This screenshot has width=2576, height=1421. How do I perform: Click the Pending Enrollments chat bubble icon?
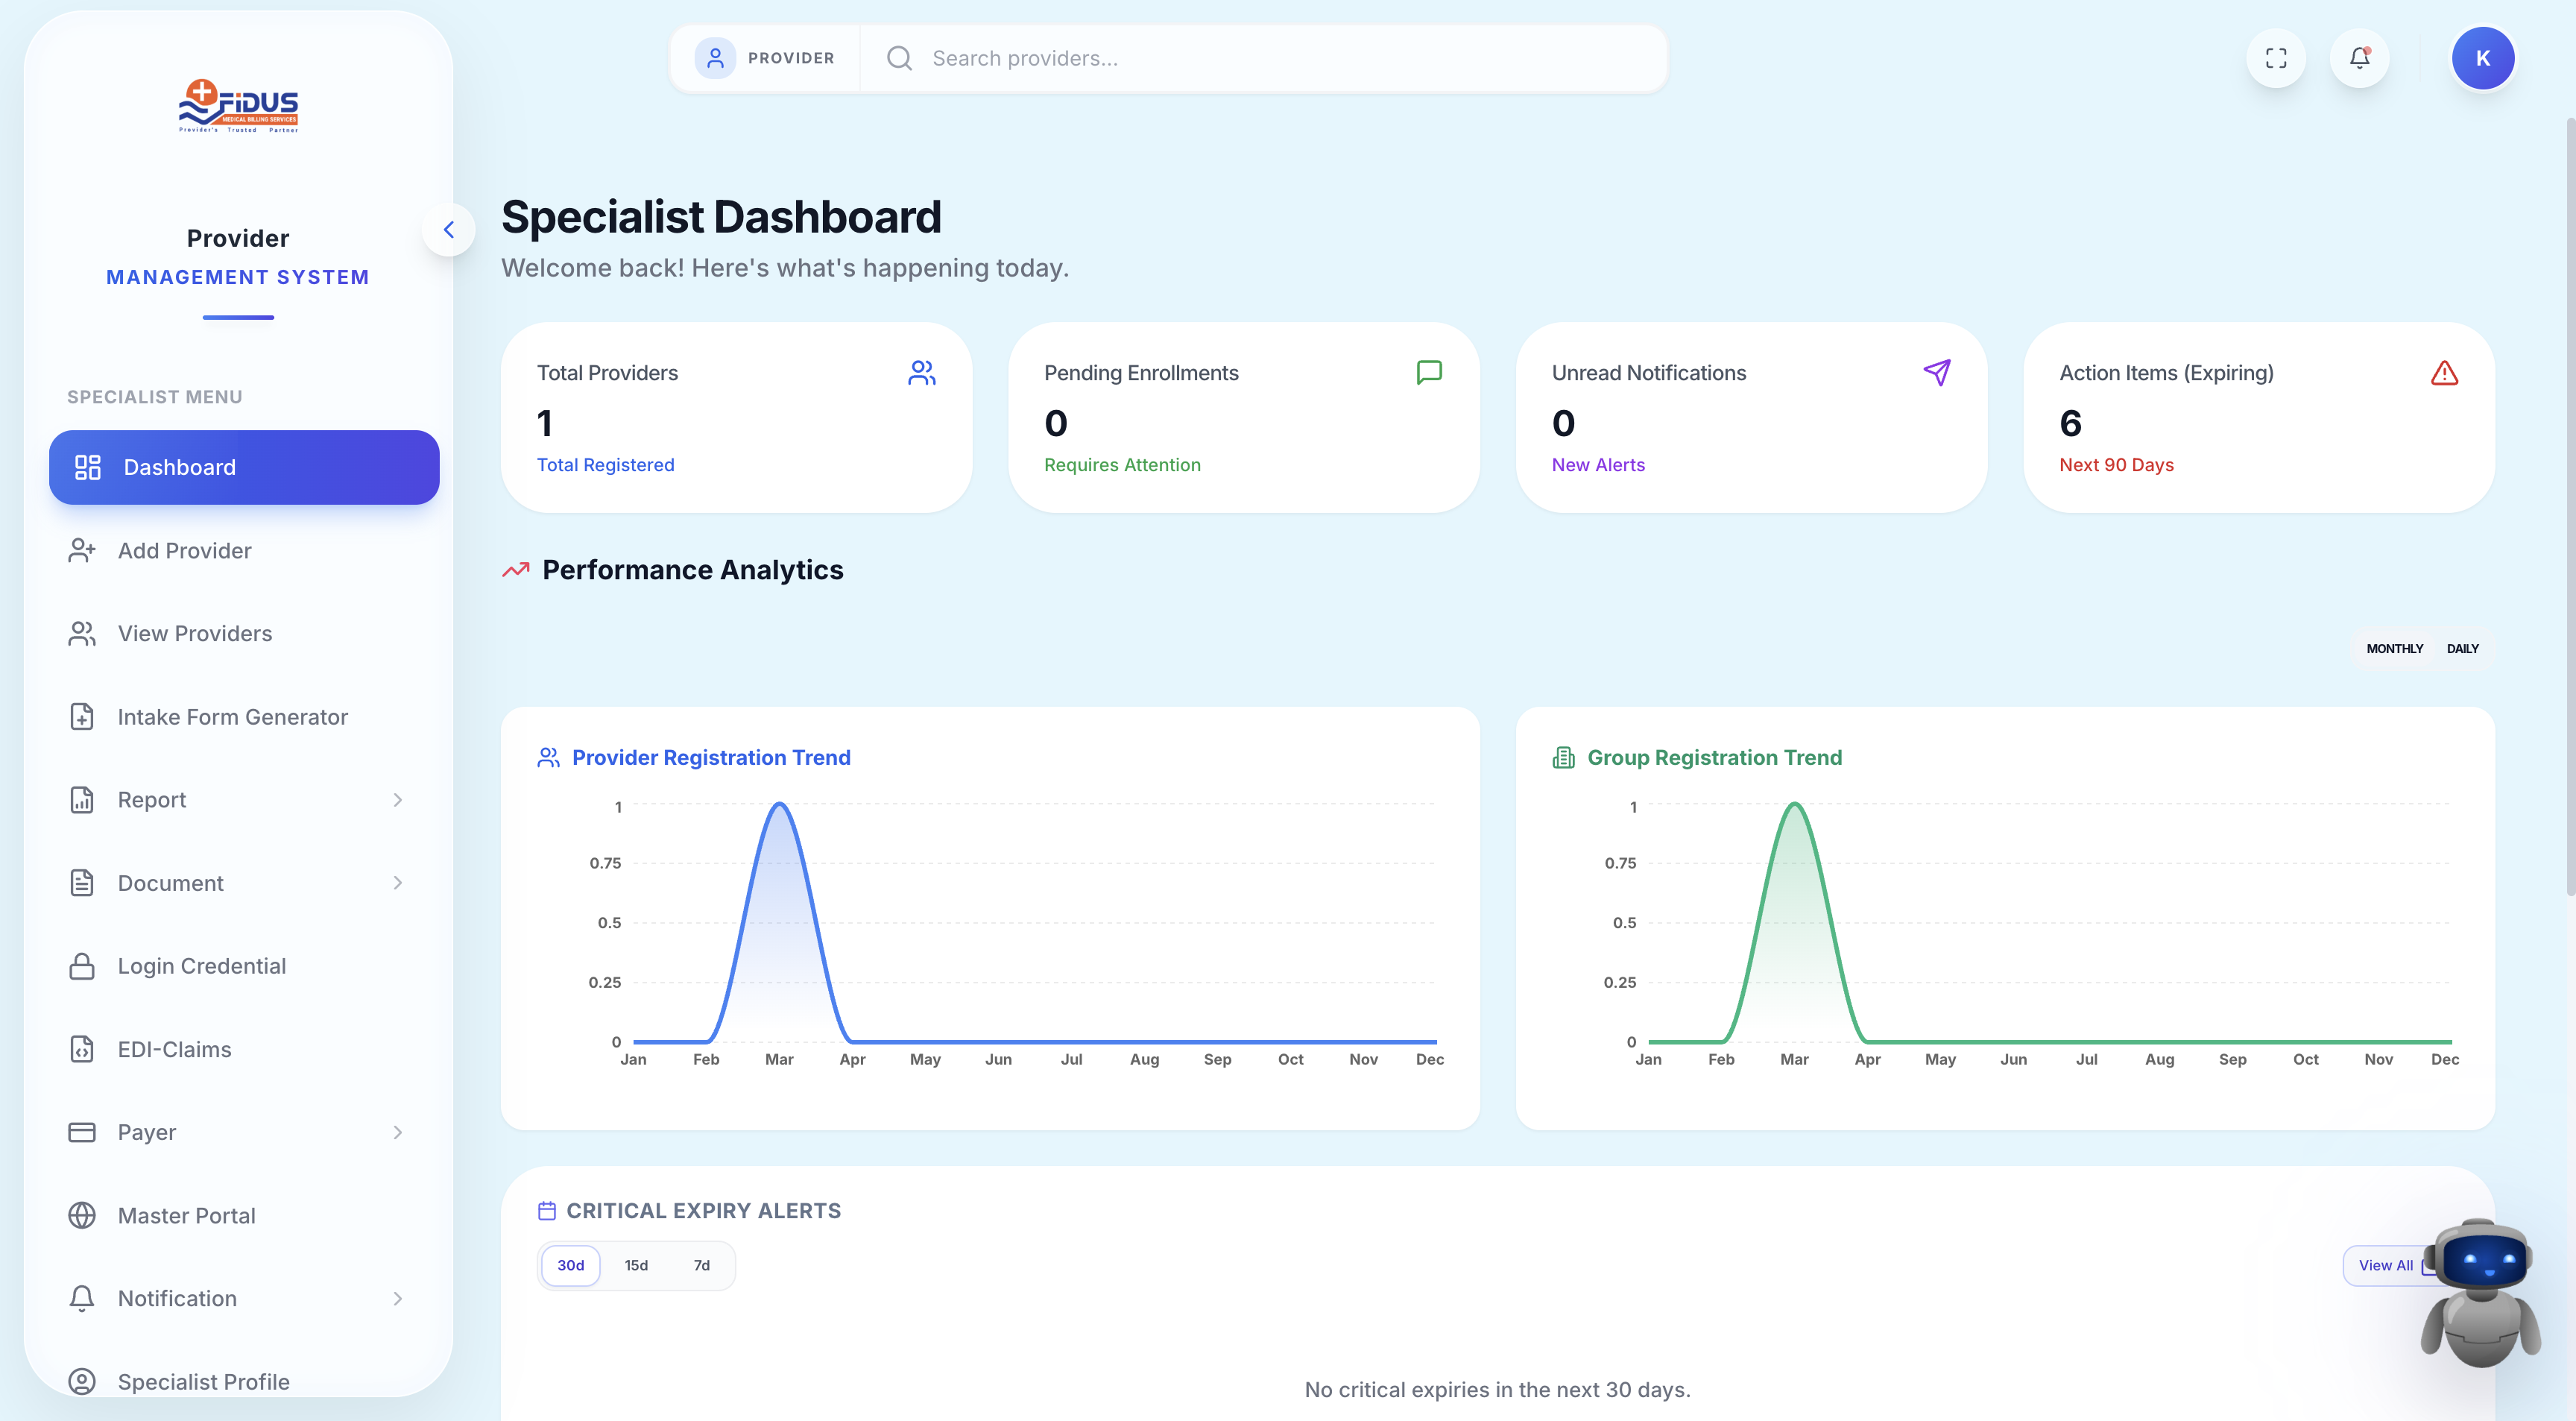1429,373
